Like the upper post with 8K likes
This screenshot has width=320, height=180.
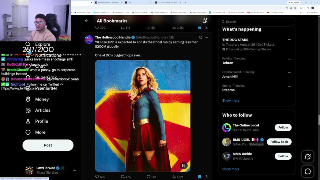point(151,28)
